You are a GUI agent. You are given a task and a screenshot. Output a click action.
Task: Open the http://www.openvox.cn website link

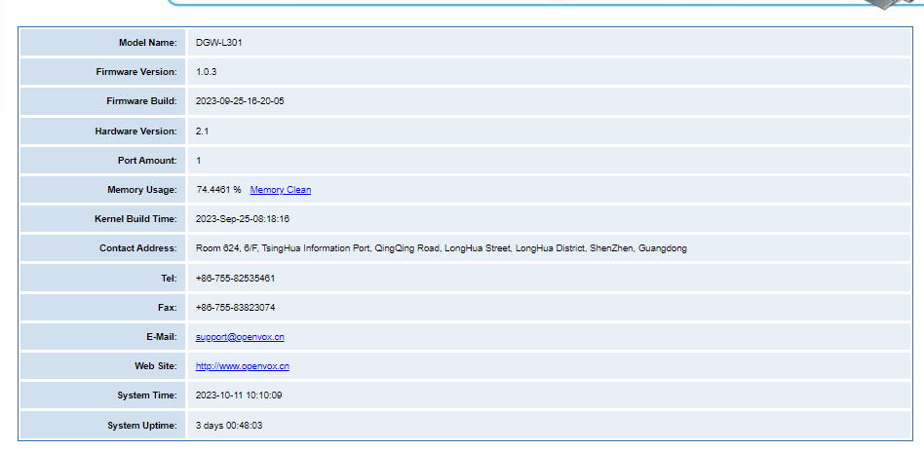click(242, 366)
